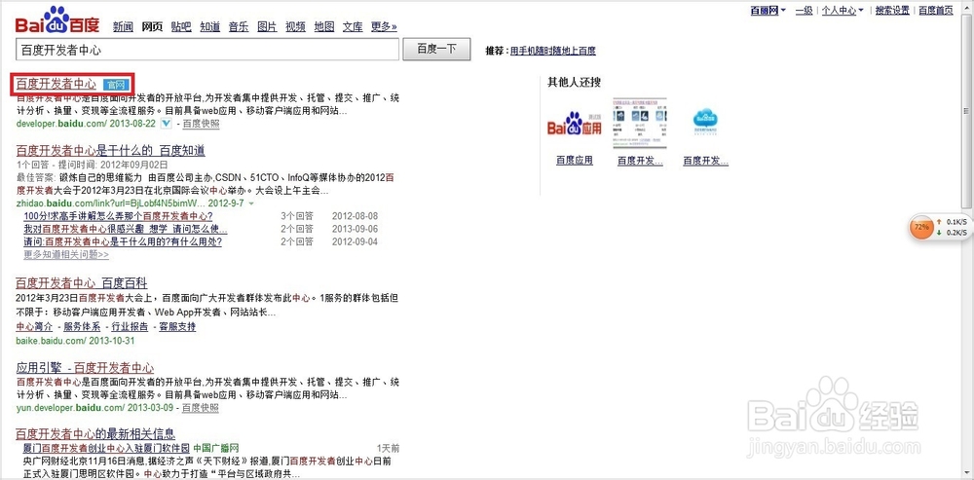Open the question 请问:百度开发者中心是干什么用的
The image size is (974, 480).
pos(123,242)
